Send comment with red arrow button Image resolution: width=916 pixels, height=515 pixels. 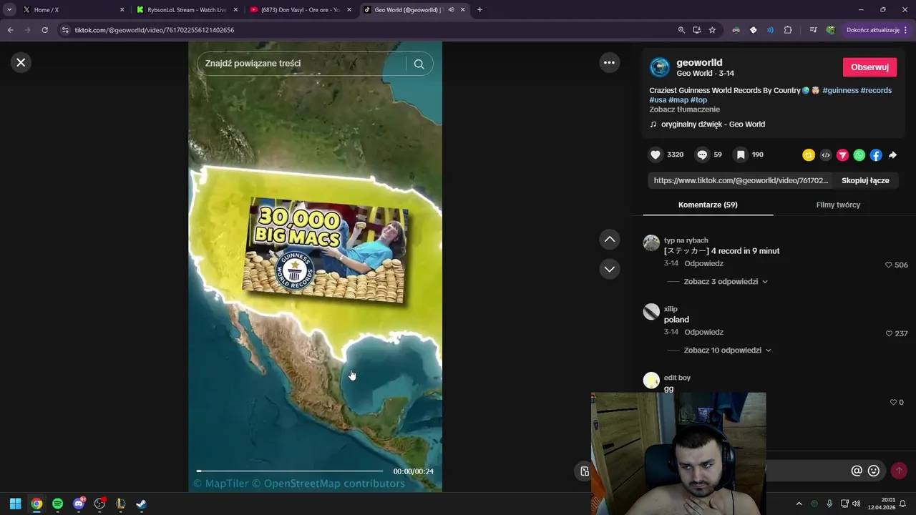(899, 471)
